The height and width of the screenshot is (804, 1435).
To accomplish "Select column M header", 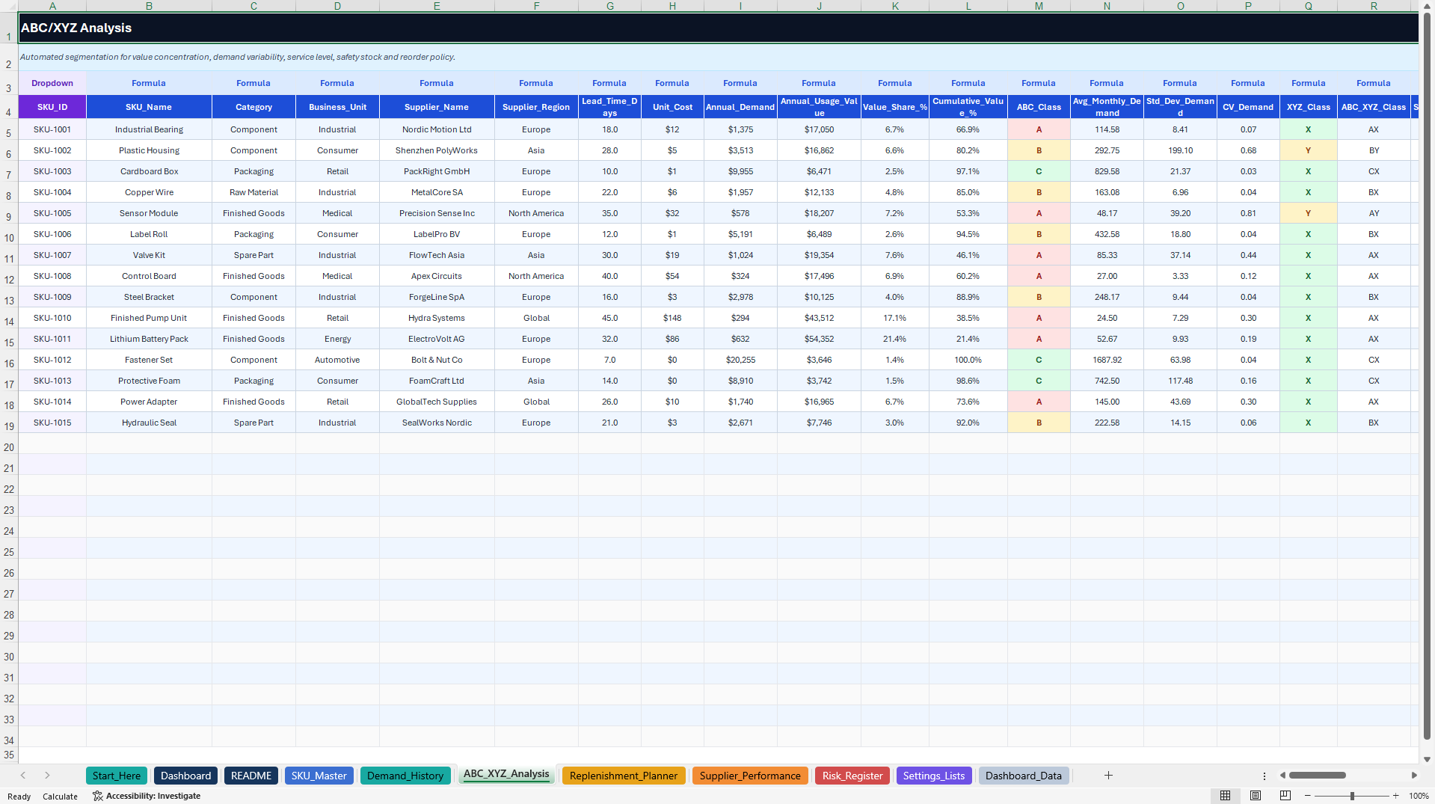I will [x=1039, y=6].
